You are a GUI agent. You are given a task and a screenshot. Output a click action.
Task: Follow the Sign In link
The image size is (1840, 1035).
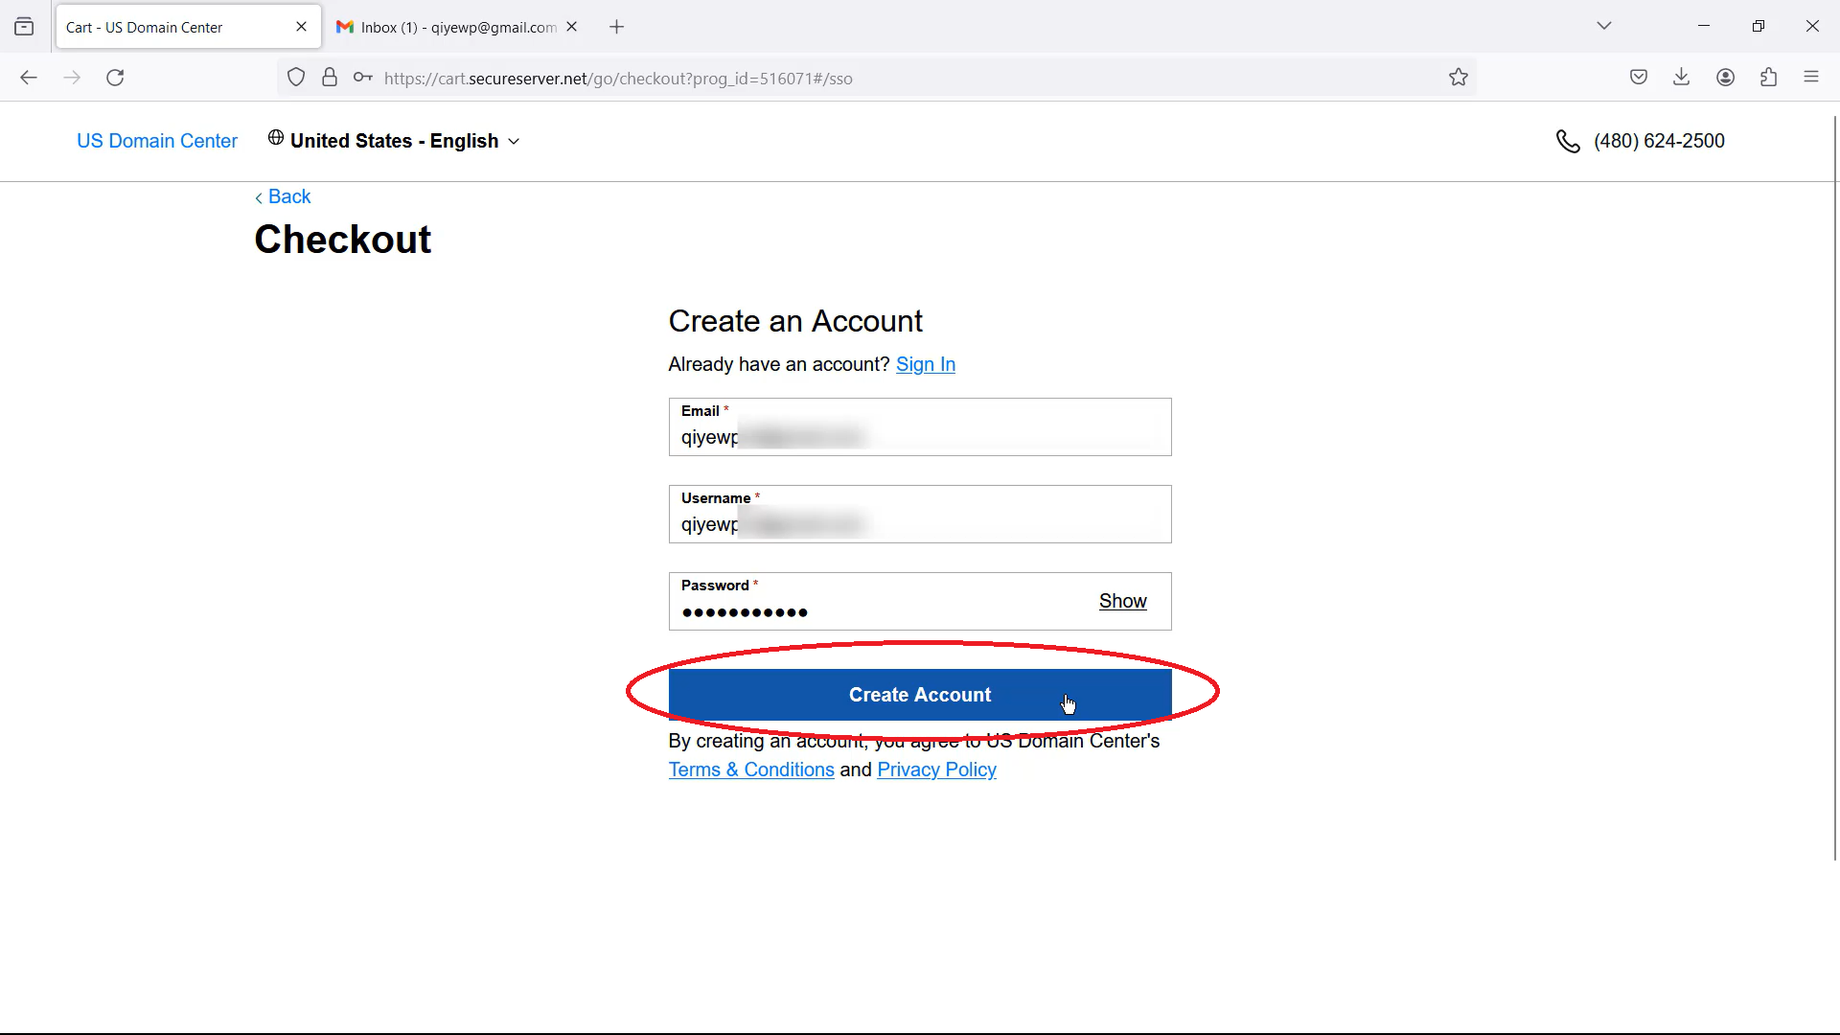pyautogui.click(x=925, y=364)
